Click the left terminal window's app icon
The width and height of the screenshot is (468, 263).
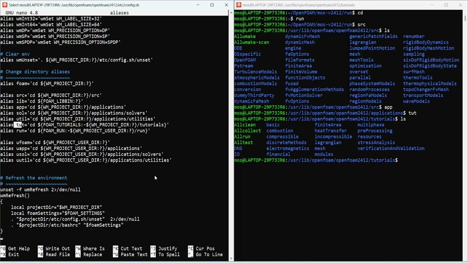5,5
